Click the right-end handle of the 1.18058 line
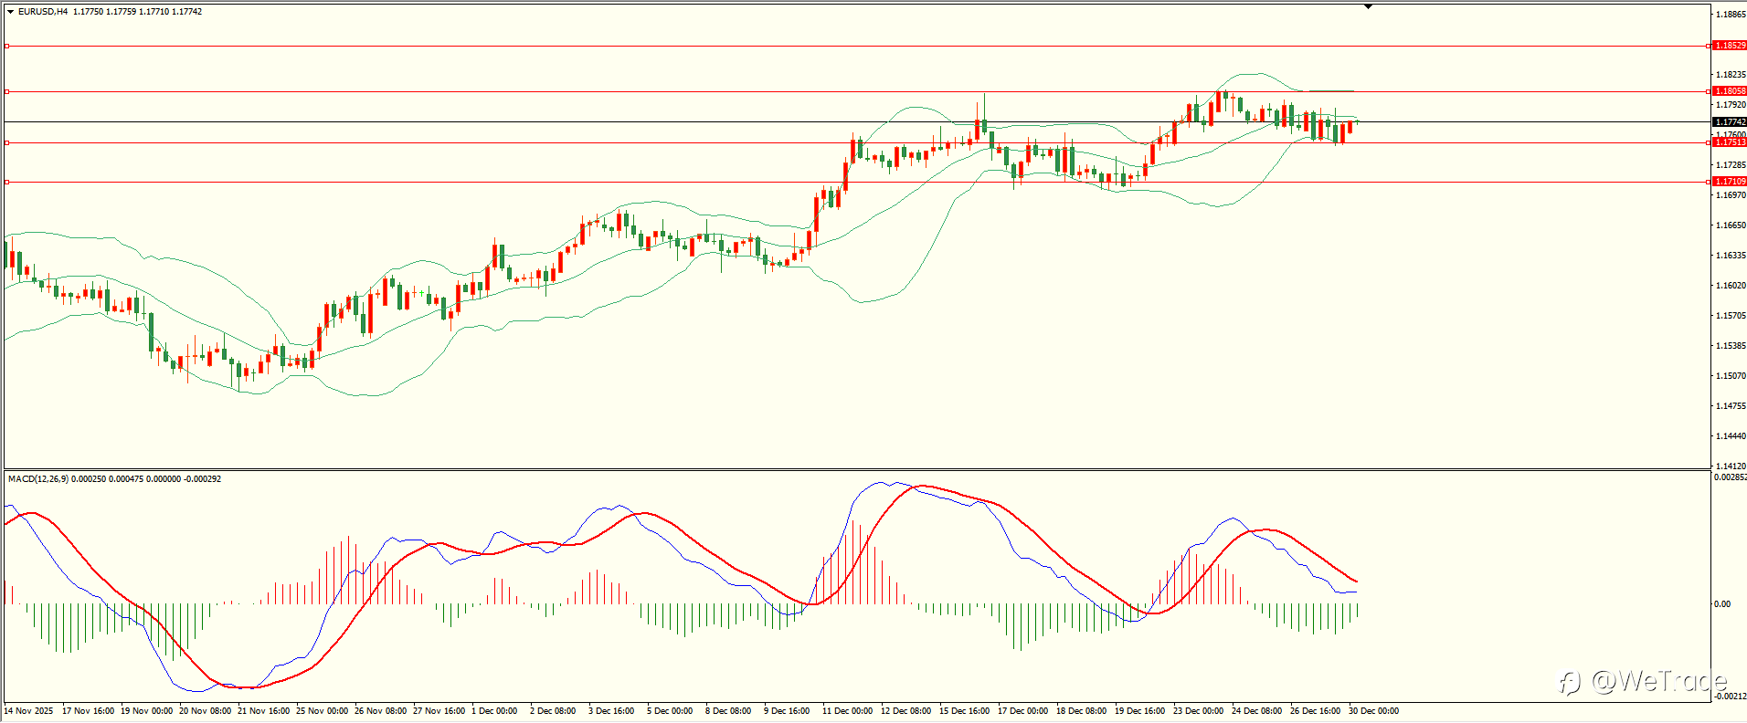 (1709, 91)
